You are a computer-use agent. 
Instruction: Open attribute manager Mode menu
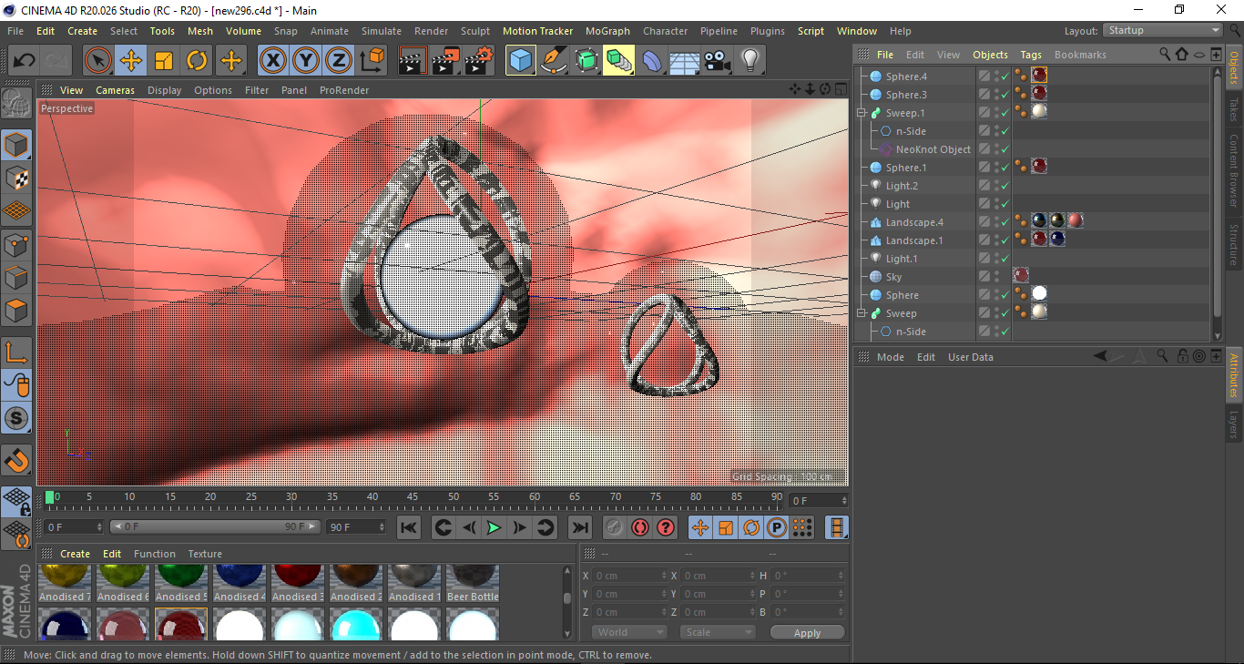tap(891, 357)
